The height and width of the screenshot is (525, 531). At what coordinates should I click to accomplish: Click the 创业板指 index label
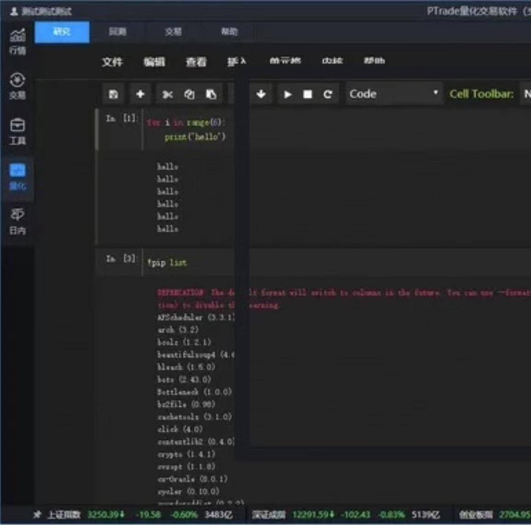476,515
